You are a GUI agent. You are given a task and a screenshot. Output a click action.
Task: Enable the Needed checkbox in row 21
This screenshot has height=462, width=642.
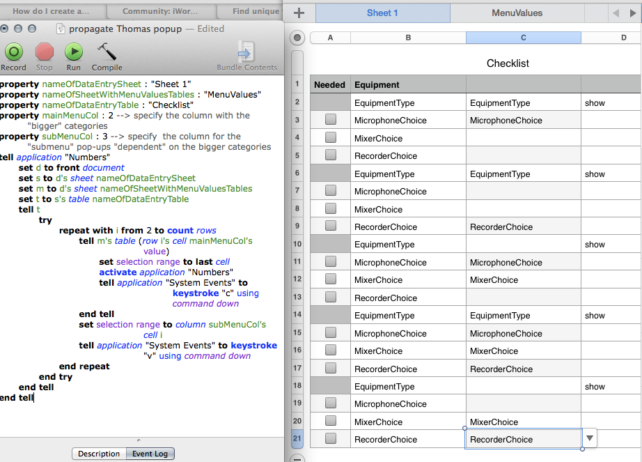(330, 439)
